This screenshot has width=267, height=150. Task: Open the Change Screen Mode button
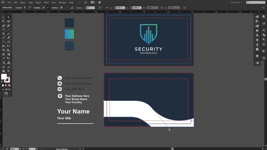tap(6, 94)
